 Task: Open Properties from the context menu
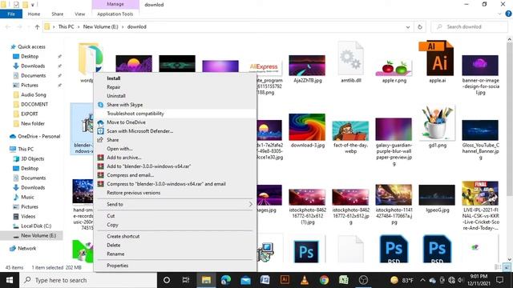pyautogui.click(x=118, y=266)
